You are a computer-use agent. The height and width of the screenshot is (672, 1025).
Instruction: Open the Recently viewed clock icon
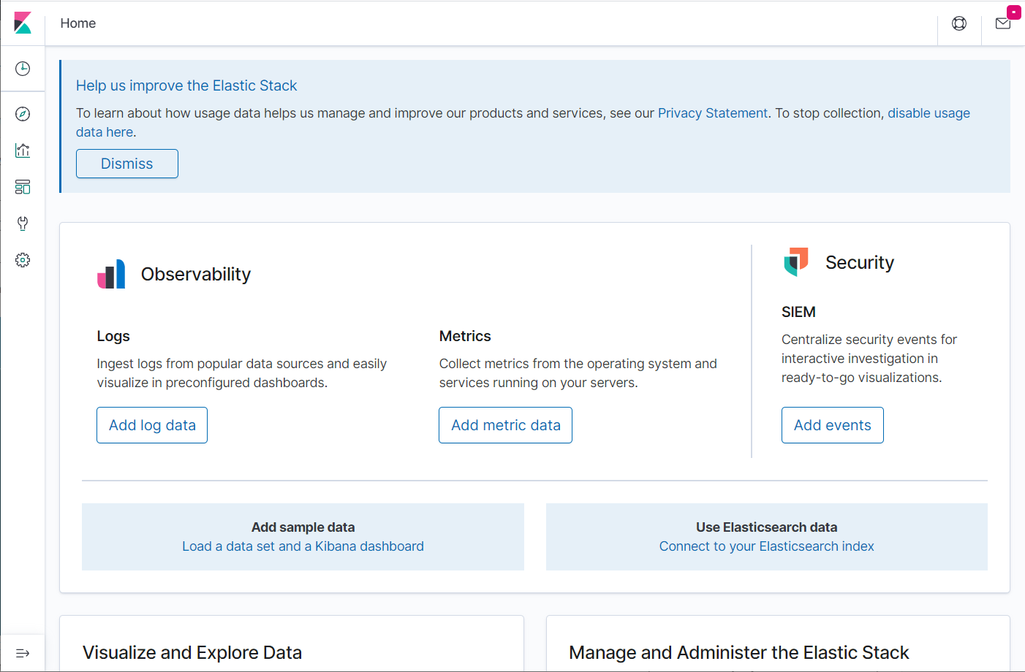[x=23, y=69]
